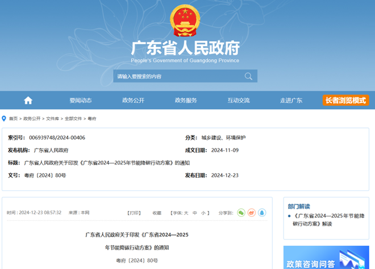Set font size to small (小)
The height and width of the screenshot is (269, 375).
click(203, 213)
